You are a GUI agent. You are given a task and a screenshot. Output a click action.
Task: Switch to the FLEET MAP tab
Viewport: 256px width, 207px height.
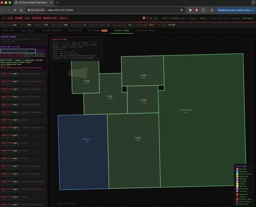click(x=8, y=30)
